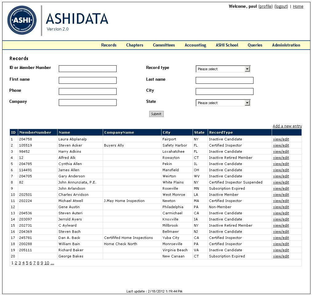Open view/edit for Jerrold Ayers

point(281,220)
